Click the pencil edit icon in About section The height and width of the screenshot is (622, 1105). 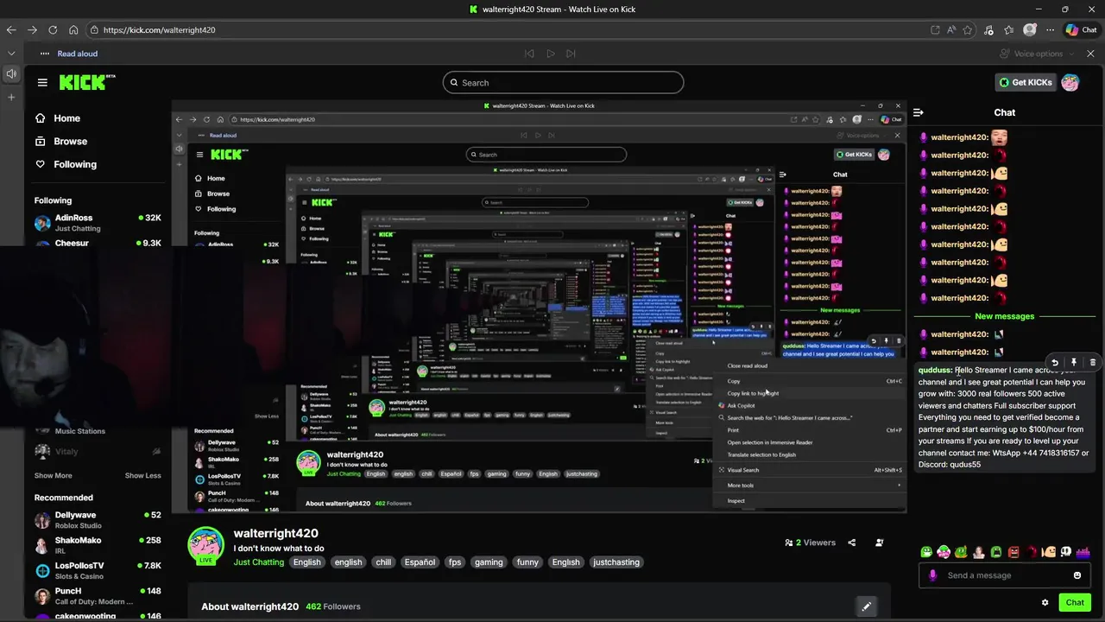tap(866, 606)
